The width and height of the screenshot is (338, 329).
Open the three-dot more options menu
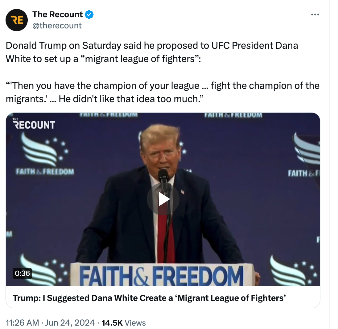tap(315, 15)
